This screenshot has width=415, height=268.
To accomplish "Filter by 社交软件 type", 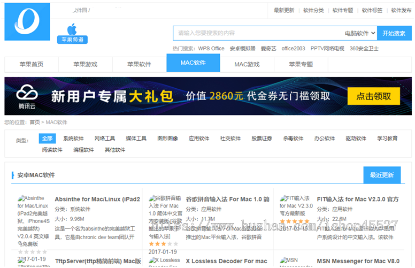I will pyautogui.click(x=230, y=139).
